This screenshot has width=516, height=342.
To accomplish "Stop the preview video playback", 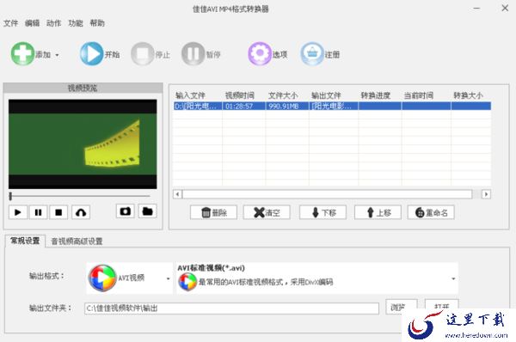I will 58,212.
